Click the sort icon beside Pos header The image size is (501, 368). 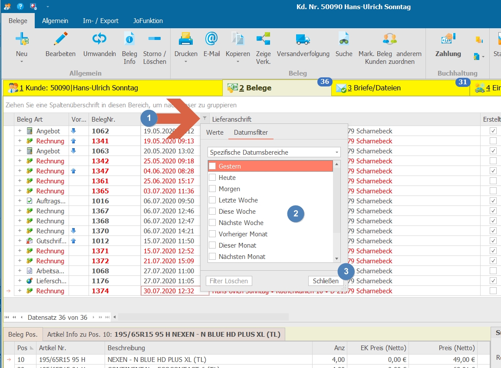point(31,348)
